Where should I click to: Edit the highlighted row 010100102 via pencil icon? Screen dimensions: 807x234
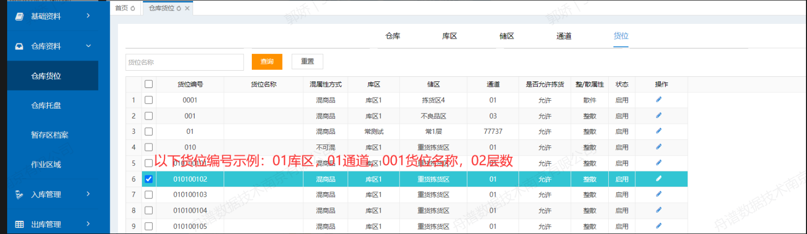658,179
